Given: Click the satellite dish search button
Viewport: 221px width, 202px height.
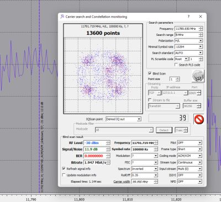Looking at the screenshot, I should click(x=198, y=76).
